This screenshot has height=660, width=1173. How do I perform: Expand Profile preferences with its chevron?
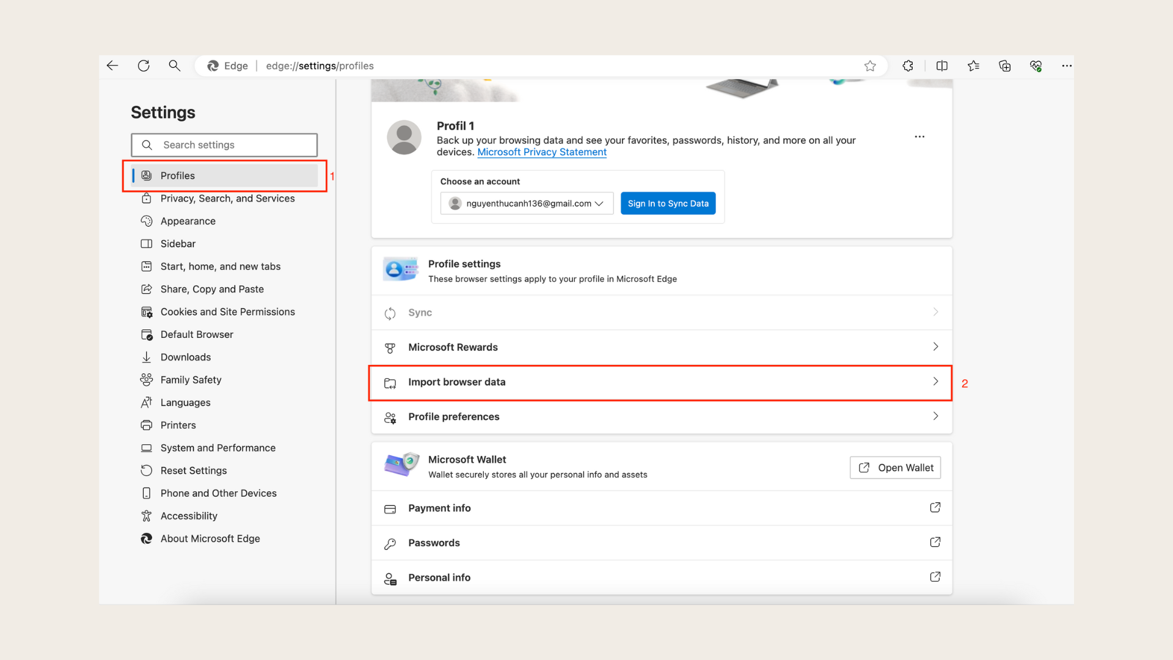tap(935, 417)
